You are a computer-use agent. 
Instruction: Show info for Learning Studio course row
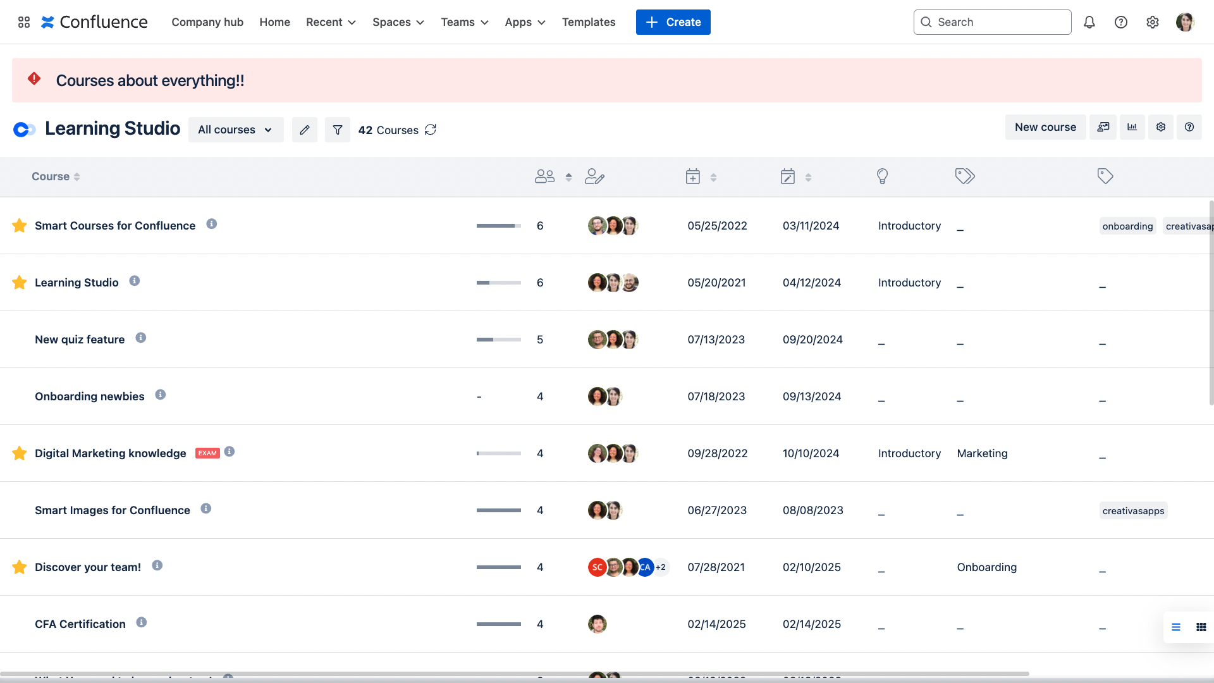click(x=135, y=281)
